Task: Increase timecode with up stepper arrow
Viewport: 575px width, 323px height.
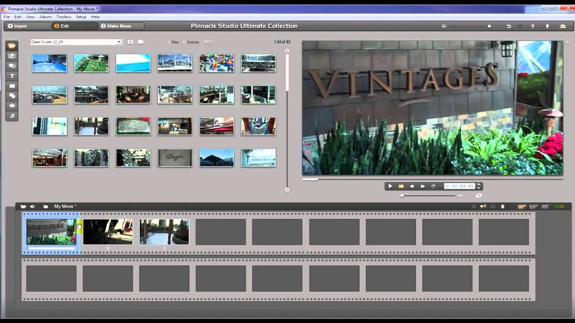Action: 479,184
